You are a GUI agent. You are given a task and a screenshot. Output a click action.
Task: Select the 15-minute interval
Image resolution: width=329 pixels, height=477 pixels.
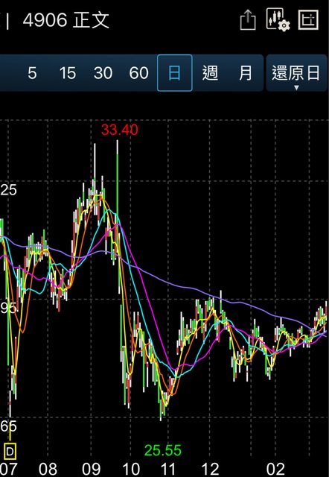tap(68, 73)
